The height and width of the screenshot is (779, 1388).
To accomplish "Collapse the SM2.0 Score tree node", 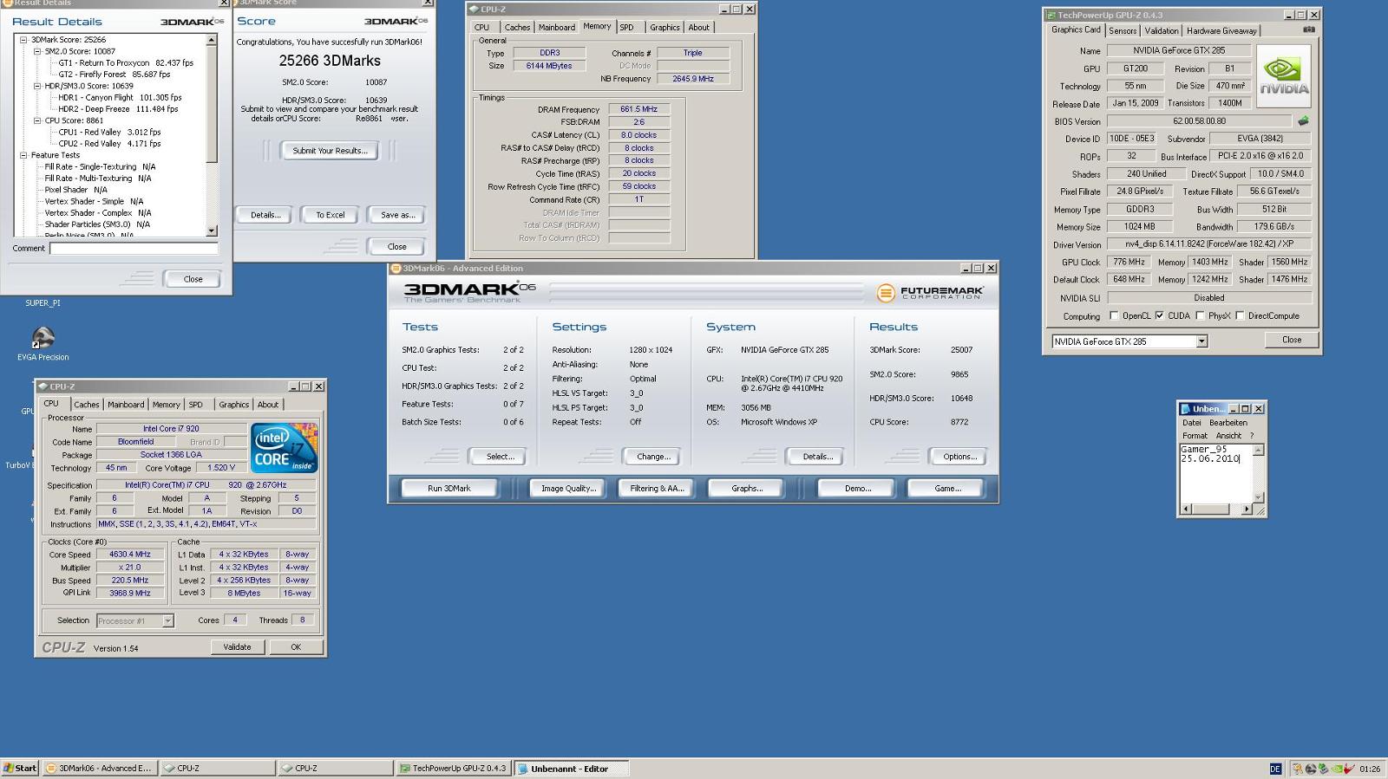I will 37,51.
